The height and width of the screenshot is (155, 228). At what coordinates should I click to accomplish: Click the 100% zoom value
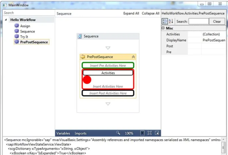[x=129, y=133]
